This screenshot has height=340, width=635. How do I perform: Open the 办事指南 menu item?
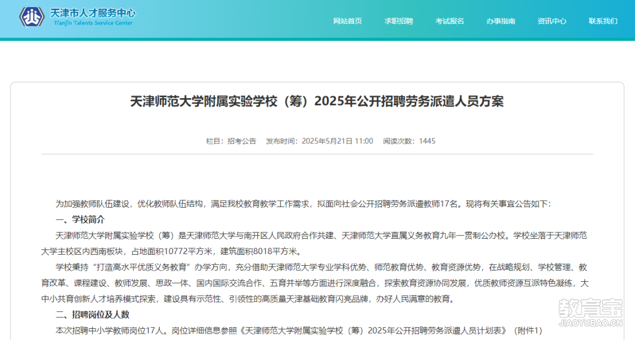coord(500,21)
